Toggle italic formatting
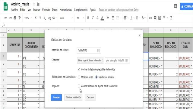193x109 pixels. pyautogui.click(x=93, y=18)
